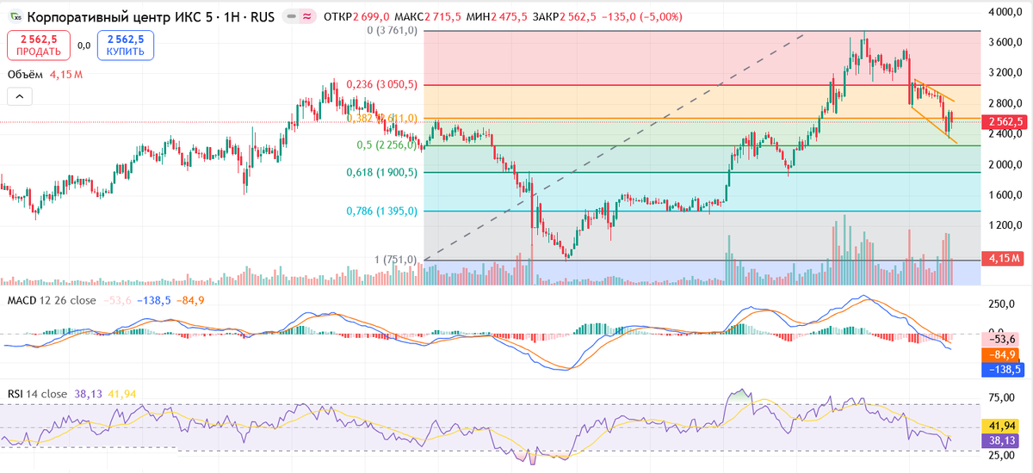This screenshot has width=1033, height=473.
Task: Click the blue −138,5 MACD tag on the scale
Action: point(1005,369)
